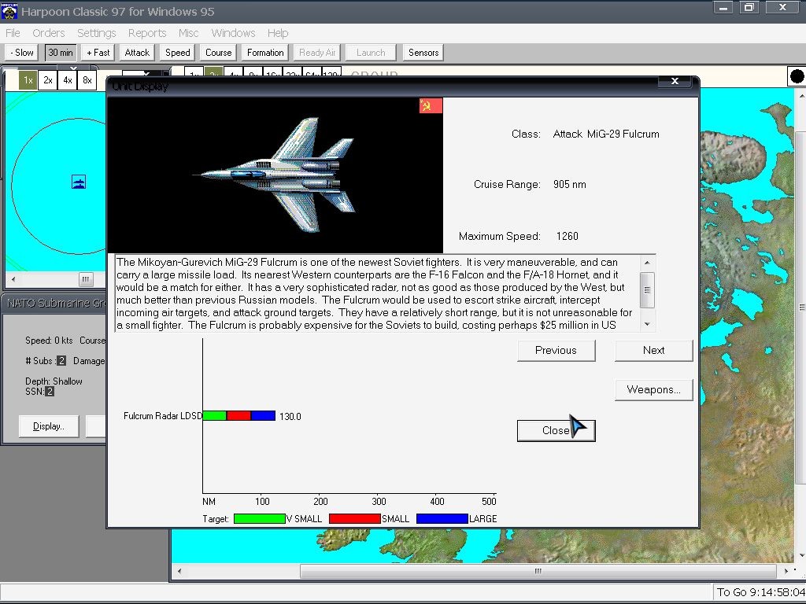Click the - Slow time button
The width and height of the screenshot is (806, 604).
pos(21,53)
